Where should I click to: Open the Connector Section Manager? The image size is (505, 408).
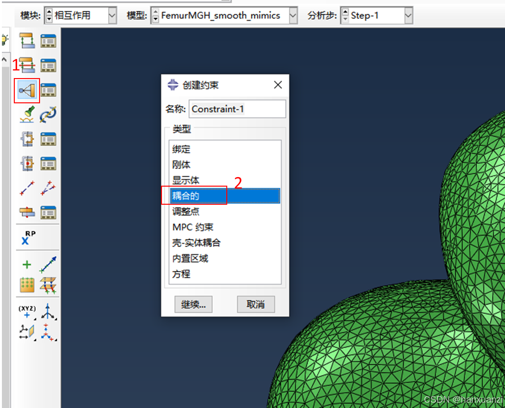coord(48,139)
